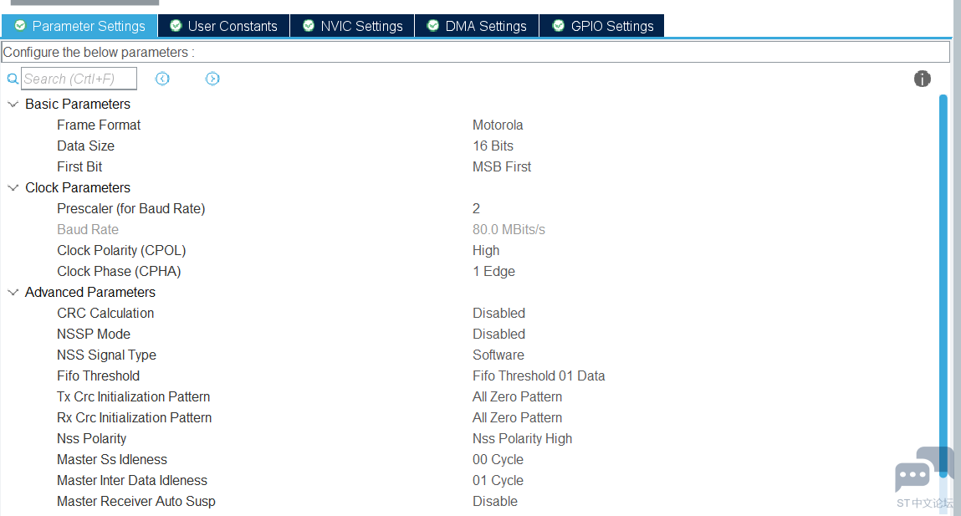Click the GPIO Settings green check icon
Image resolution: width=961 pixels, height=516 pixels.
click(x=558, y=26)
